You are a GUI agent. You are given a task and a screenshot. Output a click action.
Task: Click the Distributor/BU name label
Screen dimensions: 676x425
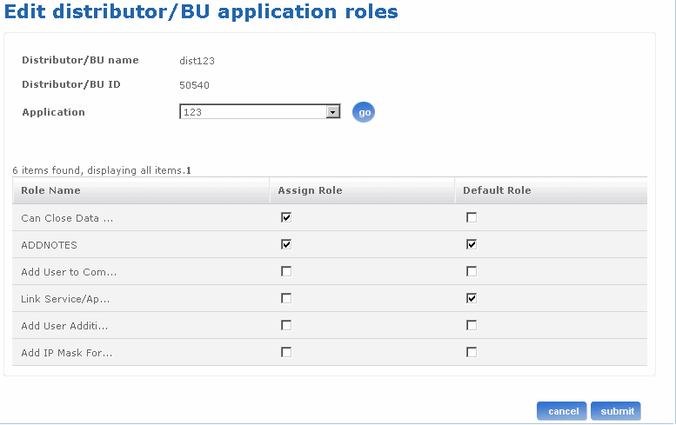[80, 60]
